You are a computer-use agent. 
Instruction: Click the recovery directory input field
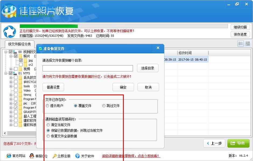click(87, 68)
